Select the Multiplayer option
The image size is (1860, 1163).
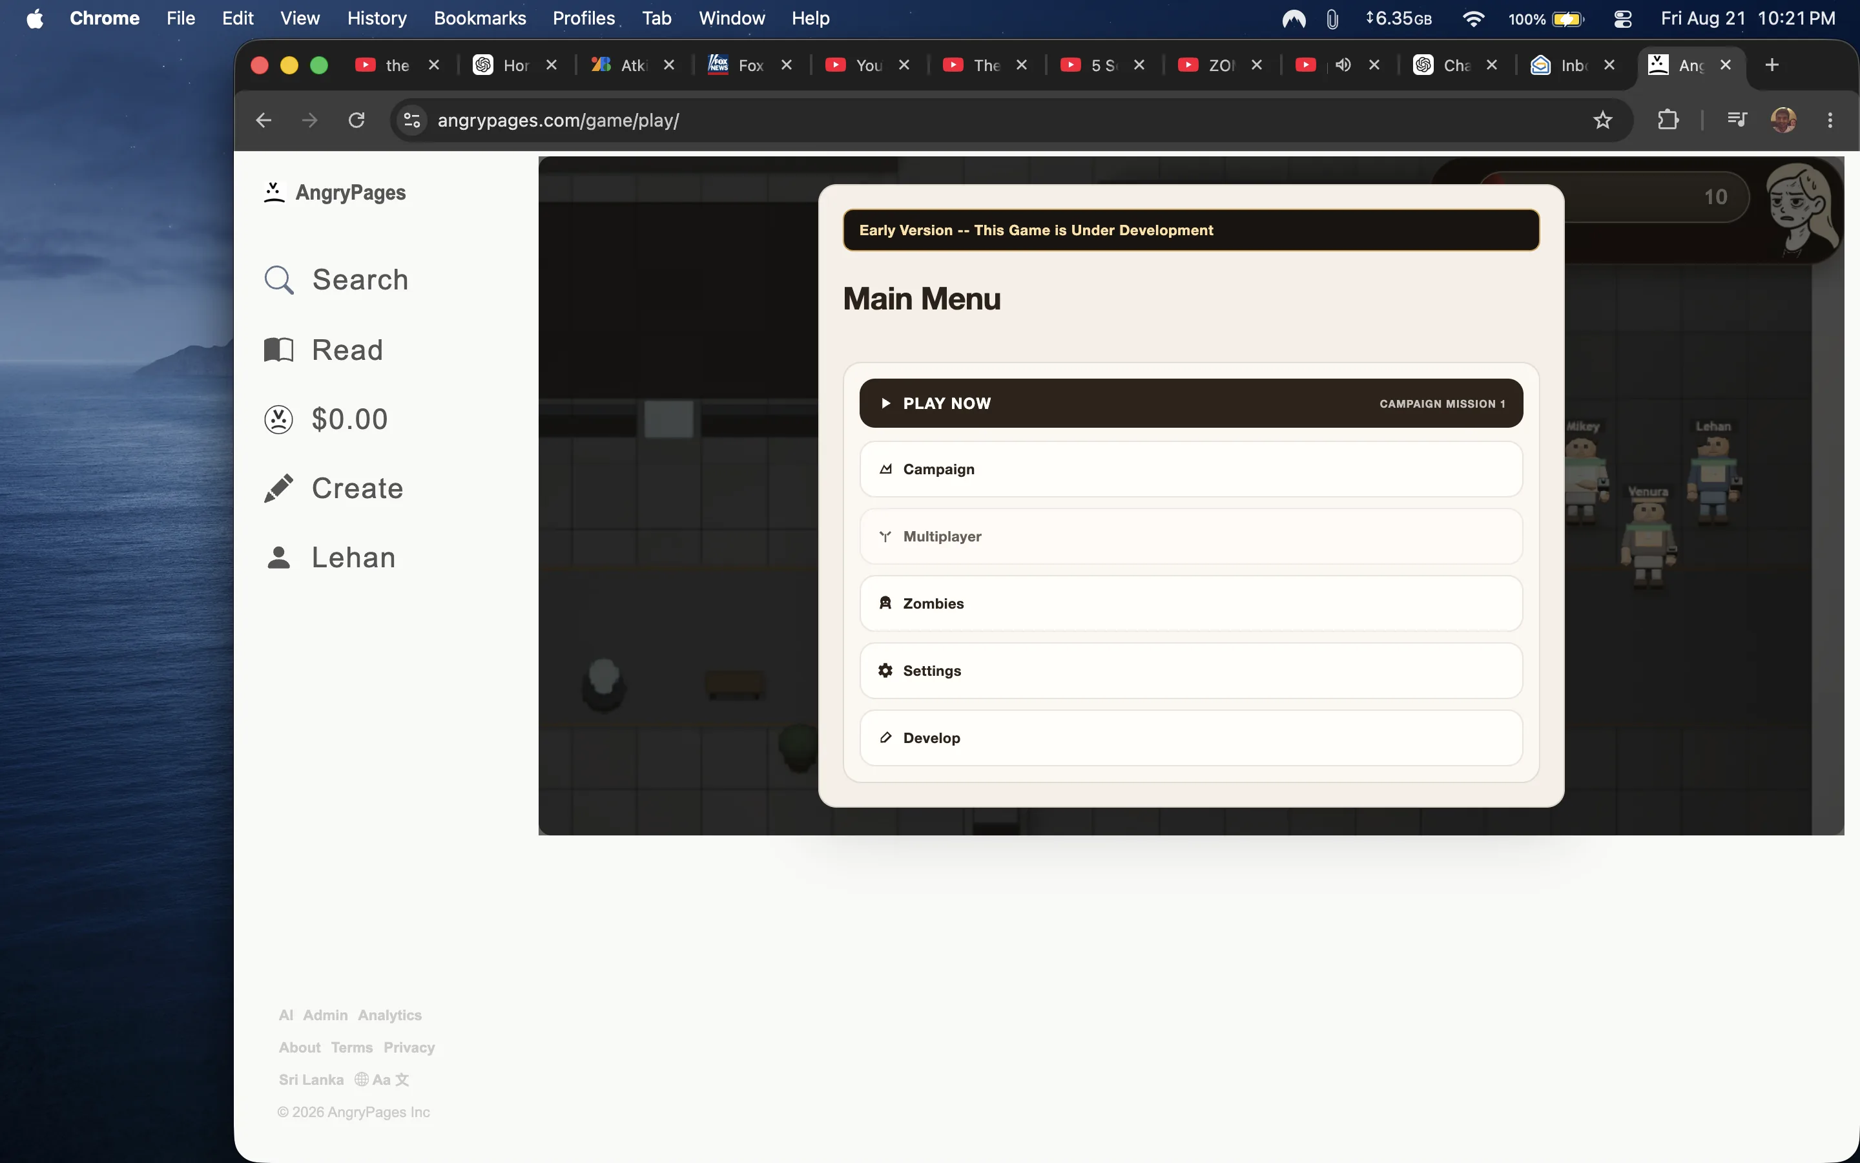tap(1190, 537)
